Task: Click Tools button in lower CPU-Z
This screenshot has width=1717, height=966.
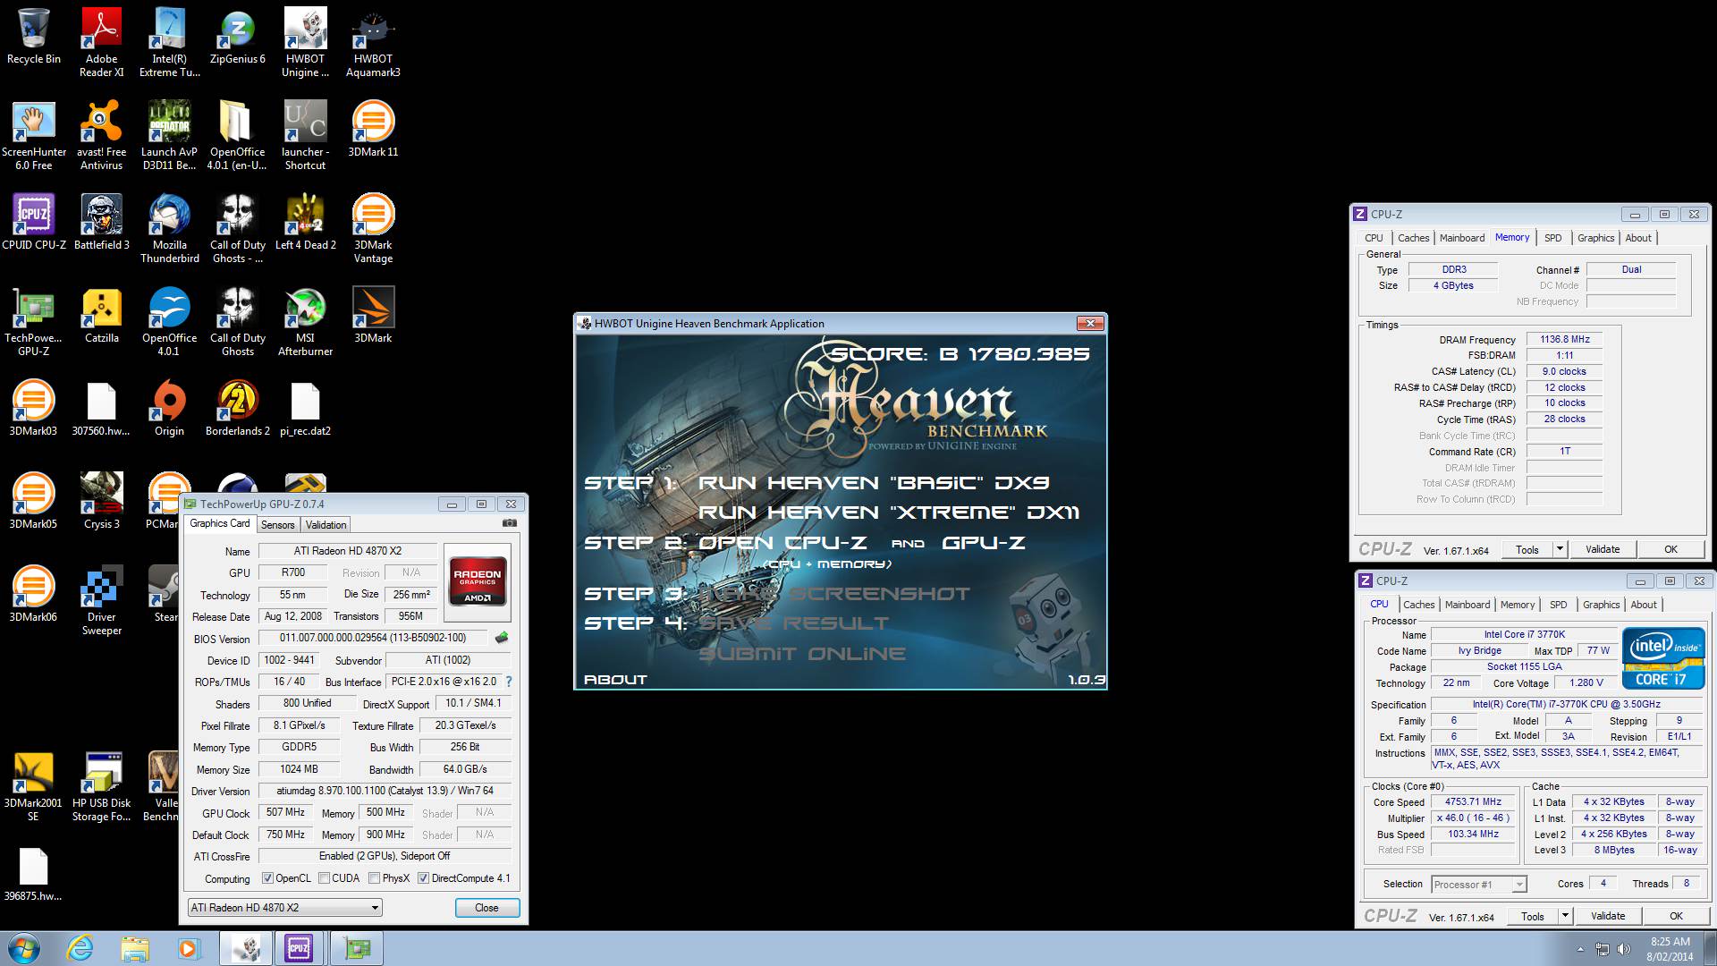Action: [x=1533, y=916]
